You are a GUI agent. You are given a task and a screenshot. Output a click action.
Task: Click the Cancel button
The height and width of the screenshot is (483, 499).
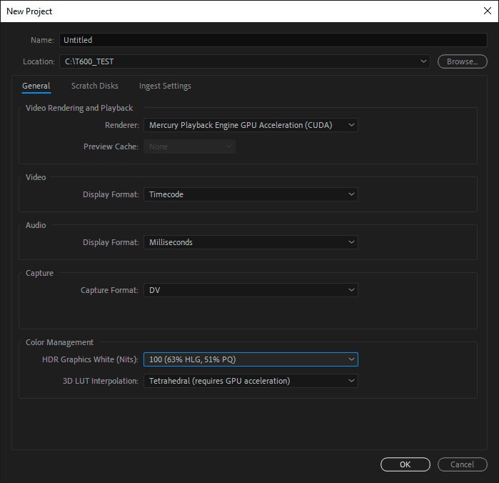tap(462, 464)
